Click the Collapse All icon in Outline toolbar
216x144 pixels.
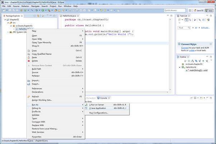[x=189, y=61]
